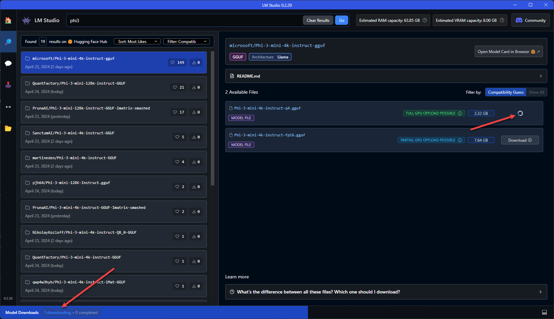The width and height of the screenshot is (554, 319).
Task: Click the q4 download progress spinner
Action: pyautogui.click(x=520, y=113)
